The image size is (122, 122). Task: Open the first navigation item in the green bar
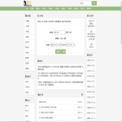click(27, 8)
